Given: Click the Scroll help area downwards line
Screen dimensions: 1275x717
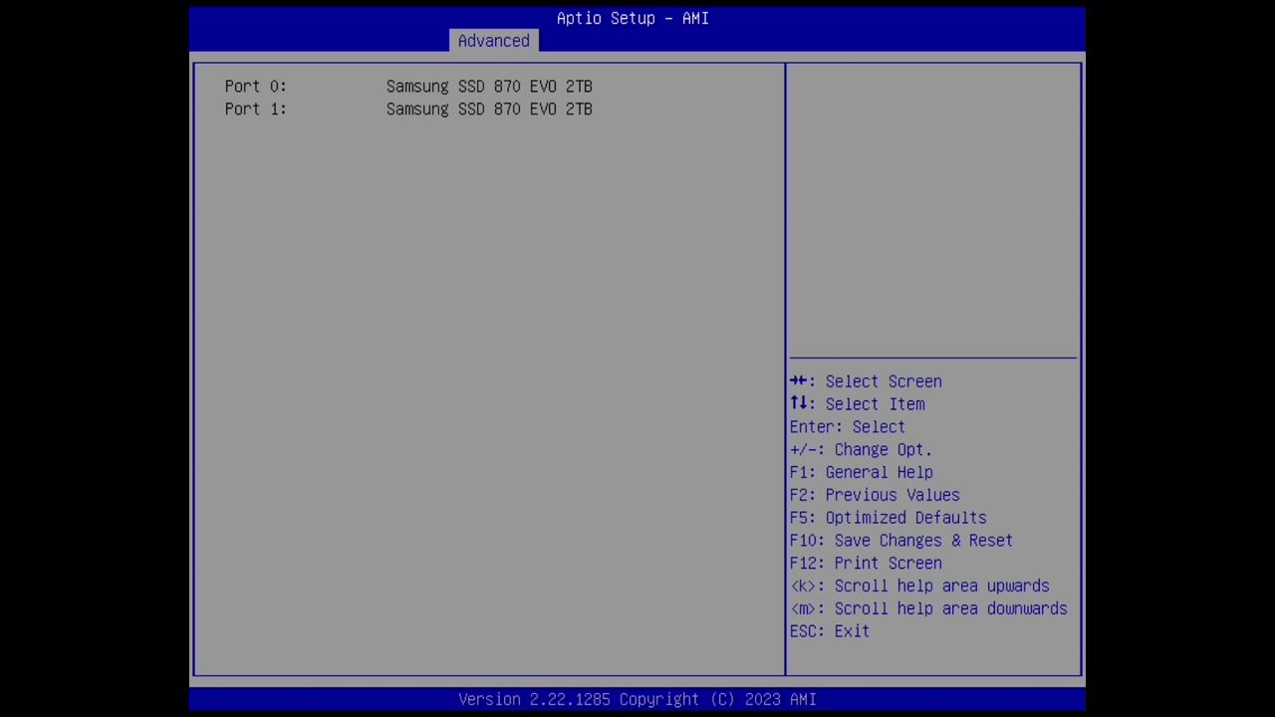Looking at the screenshot, I should [928, 608].
